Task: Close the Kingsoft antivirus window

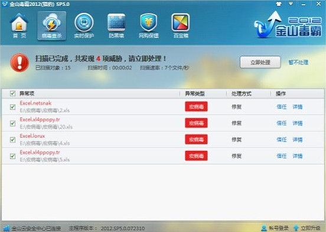Action: pyautogui.click(x=318, y=4)
